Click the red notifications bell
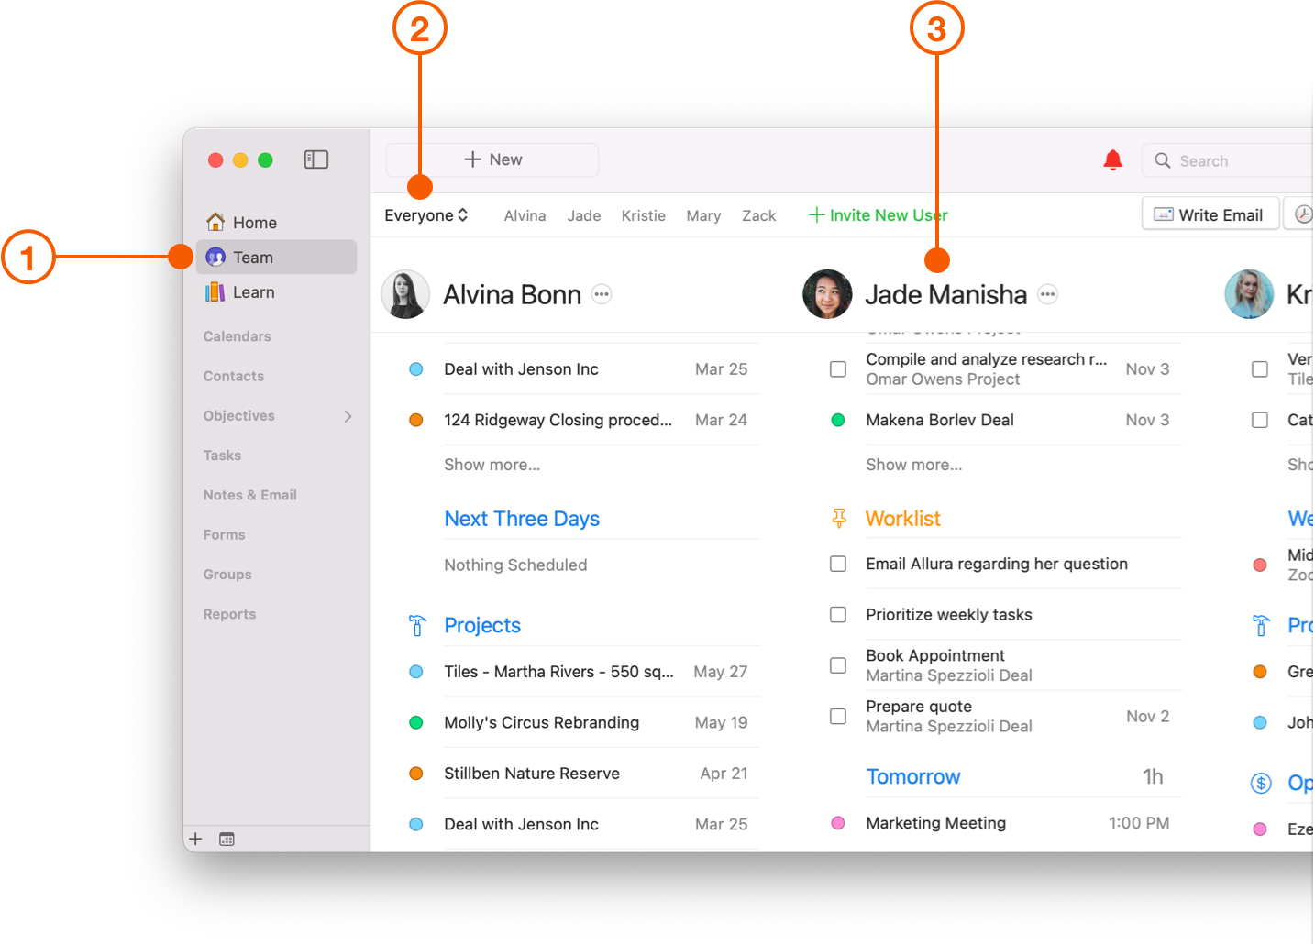Image resolution: width=1315 pixels, height=944 pixels. coord(1112,159)
